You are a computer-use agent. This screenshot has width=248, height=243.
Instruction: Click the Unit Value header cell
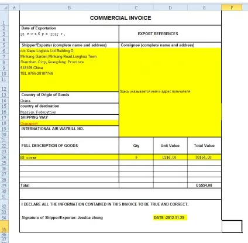[170, 146]
